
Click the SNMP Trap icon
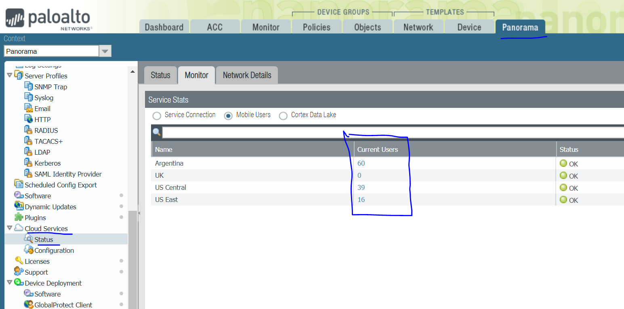pyautogui.click(x=29, y=86)
